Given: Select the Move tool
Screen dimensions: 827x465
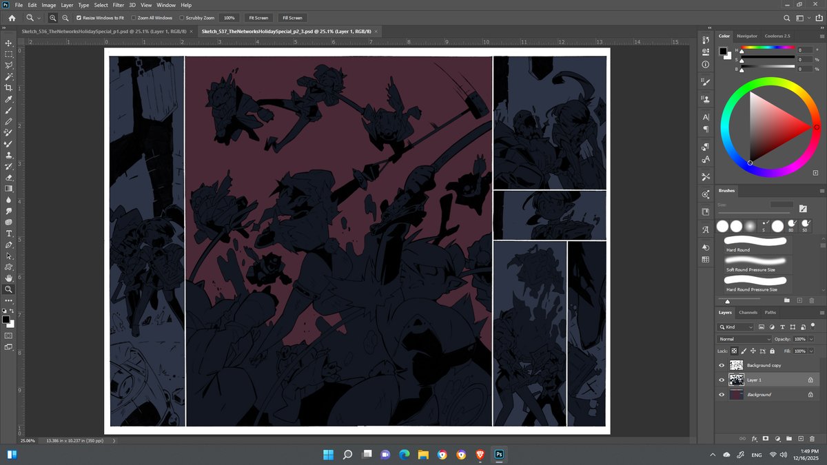Looking at the screenshot, I should point(8,43).
